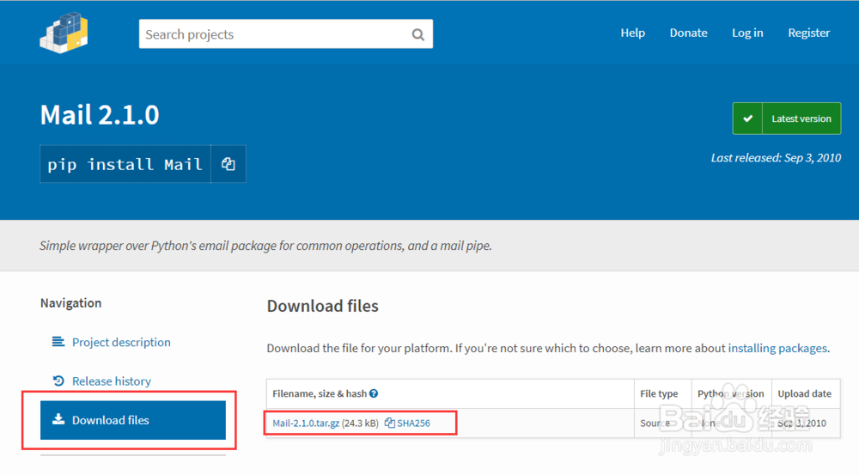The image size is (859, 475).
Task: Click the hash help question mark icon
Action: click(374, 393)
